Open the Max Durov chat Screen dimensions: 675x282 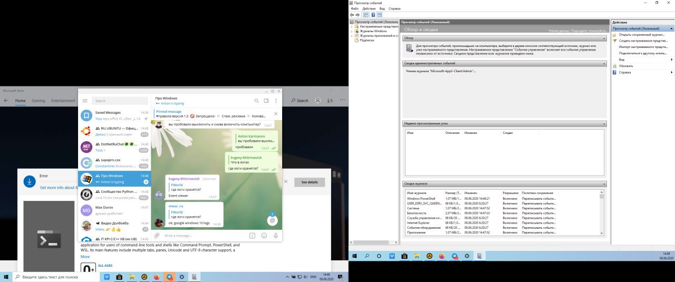(x=114, y=210)
